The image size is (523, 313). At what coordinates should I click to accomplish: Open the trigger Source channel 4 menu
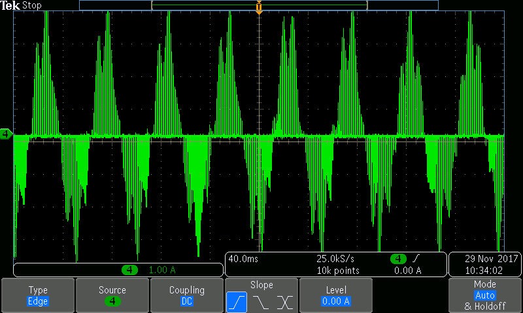click(112, 295)
